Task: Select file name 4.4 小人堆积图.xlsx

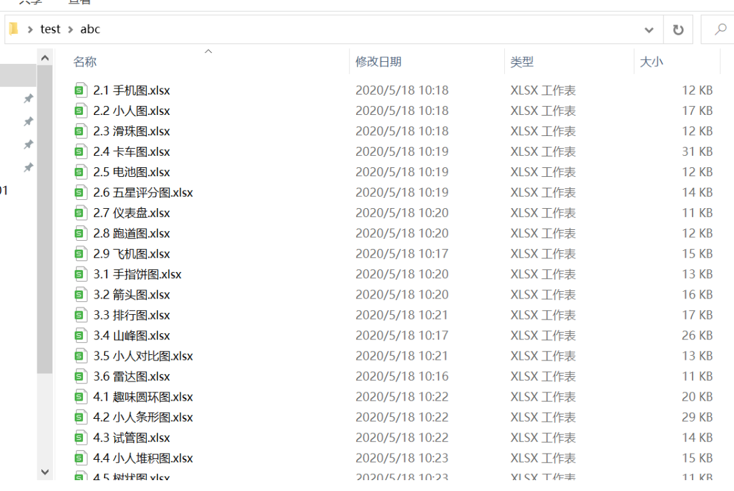Action: (x=143, y=458)
